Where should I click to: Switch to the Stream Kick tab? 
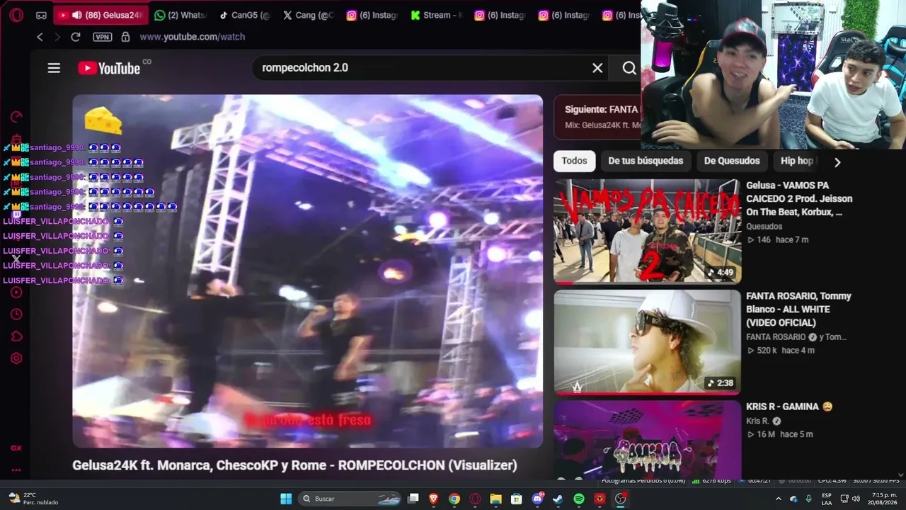435,15
